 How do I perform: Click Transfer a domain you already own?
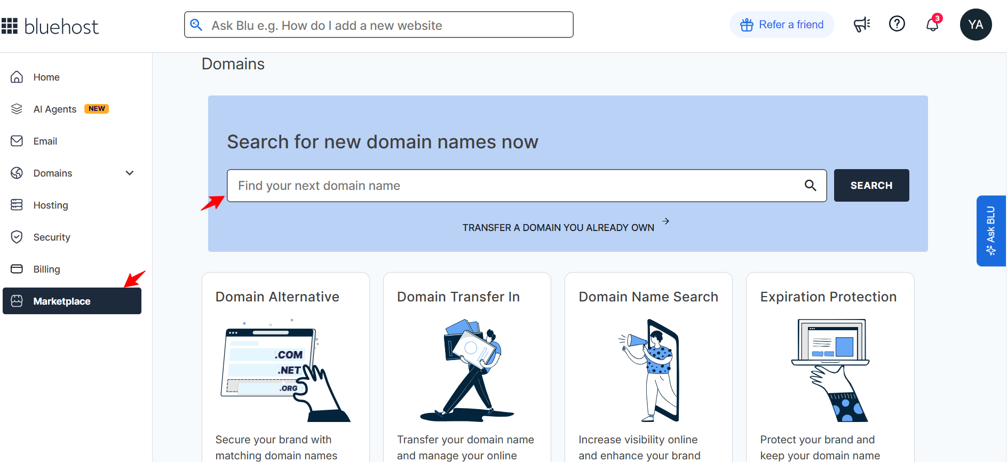click(x=558, y=228)
